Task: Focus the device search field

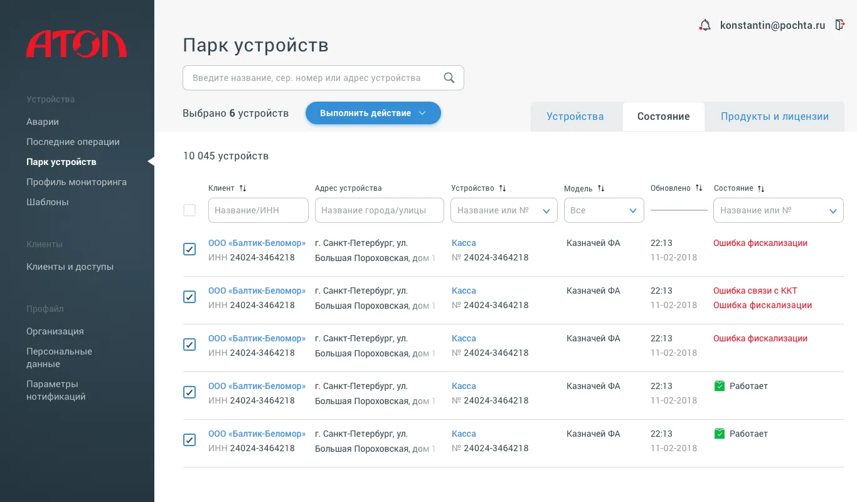Action: tap(323, 78)
